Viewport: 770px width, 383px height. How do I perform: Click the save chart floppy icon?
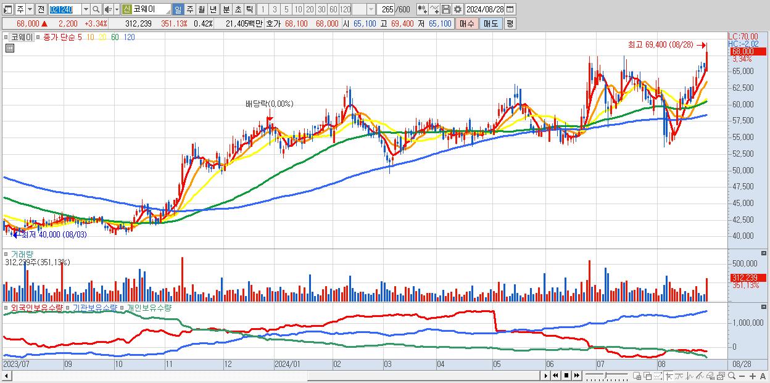point(445,9)
